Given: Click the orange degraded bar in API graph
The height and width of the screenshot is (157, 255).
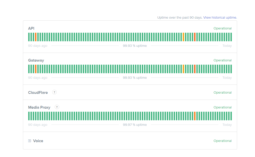Looking at the screenshot, I should point(36,37).
